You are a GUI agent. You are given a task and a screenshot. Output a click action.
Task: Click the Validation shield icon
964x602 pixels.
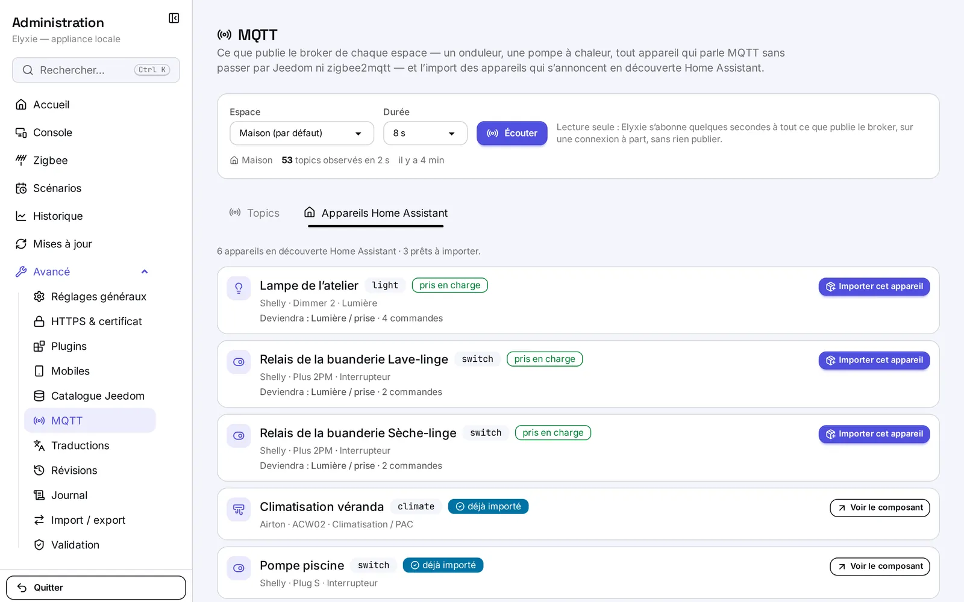pos(39,545)
